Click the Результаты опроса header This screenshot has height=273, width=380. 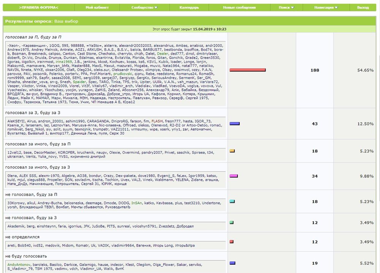(28, 21)
